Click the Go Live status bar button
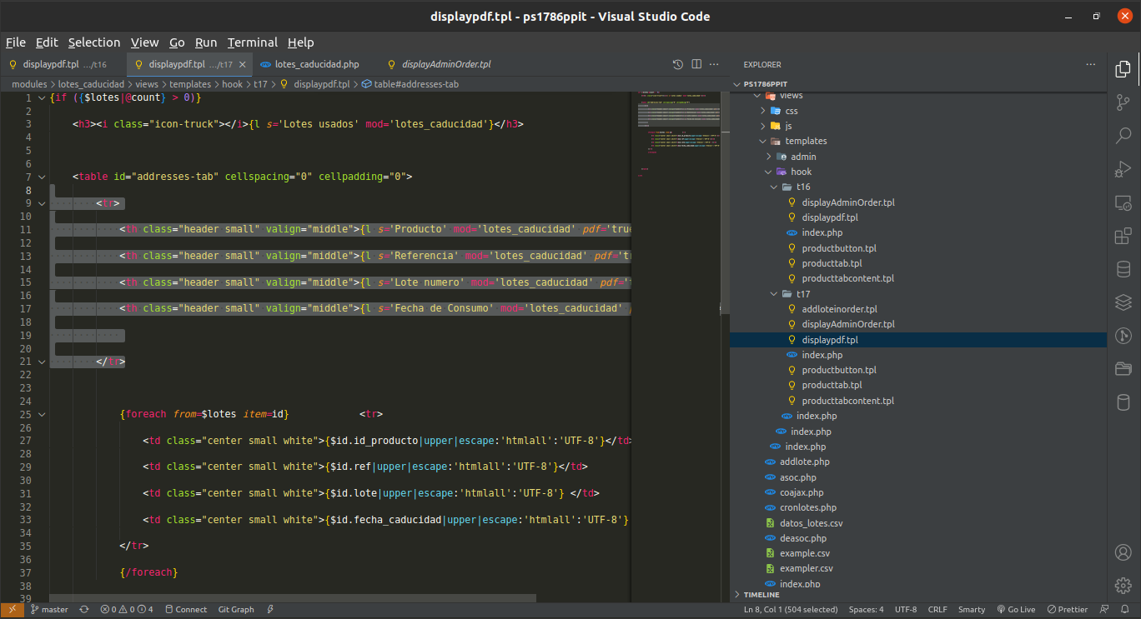1141x619 pixels. pyautogui.click(x=1015, y=610)
